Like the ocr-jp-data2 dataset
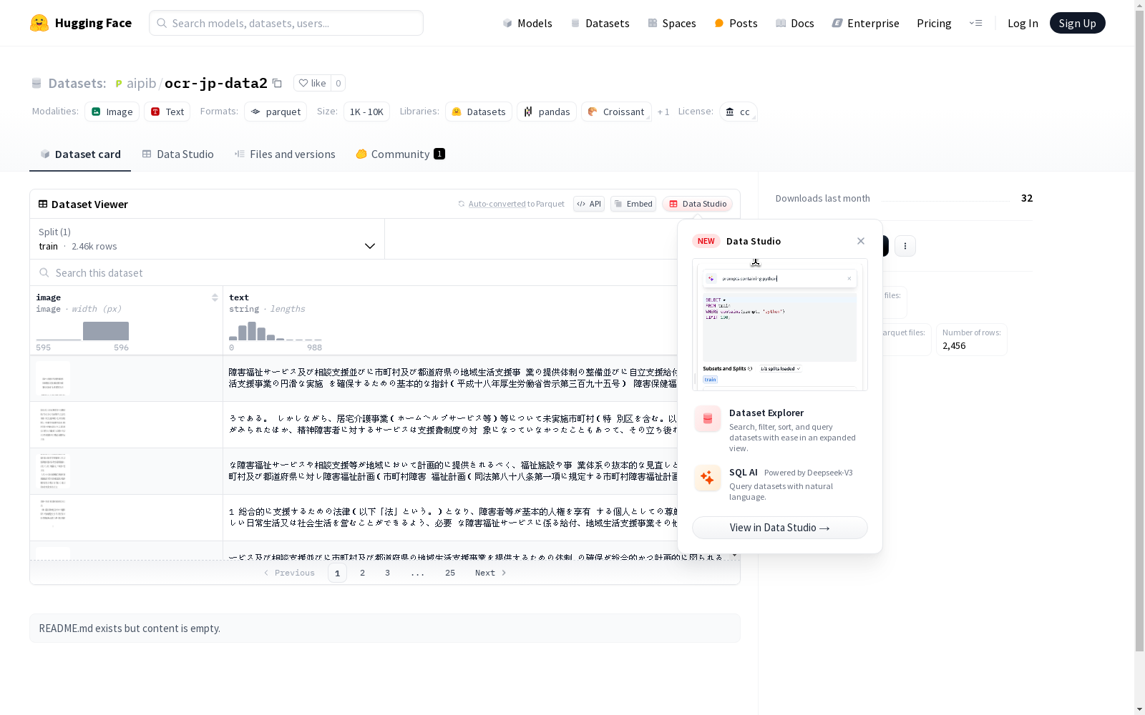 click(312, 83)
